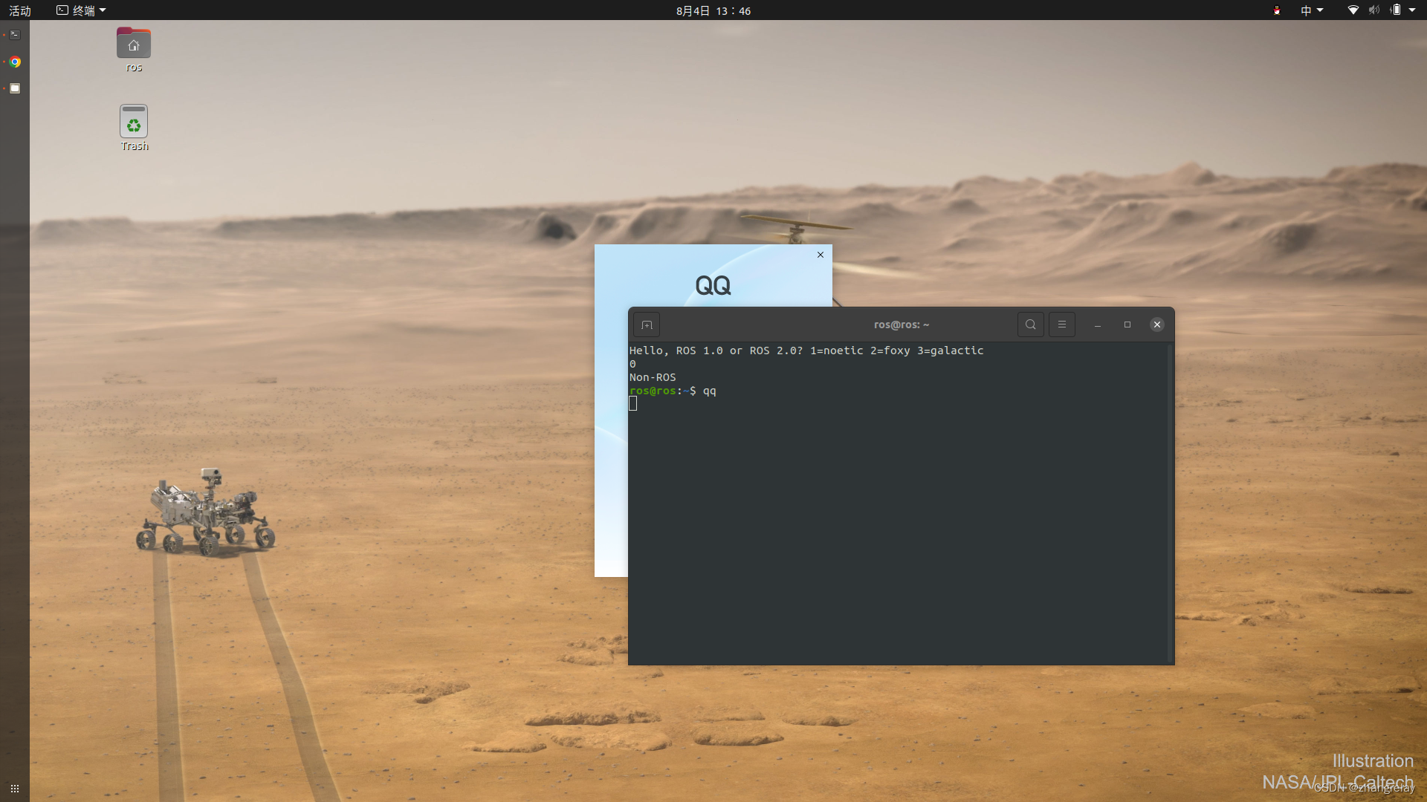Toggle the input method by clicking 中 indicator

[1307, 10]
